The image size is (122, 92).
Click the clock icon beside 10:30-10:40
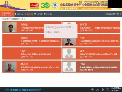(x=22, y=30)
